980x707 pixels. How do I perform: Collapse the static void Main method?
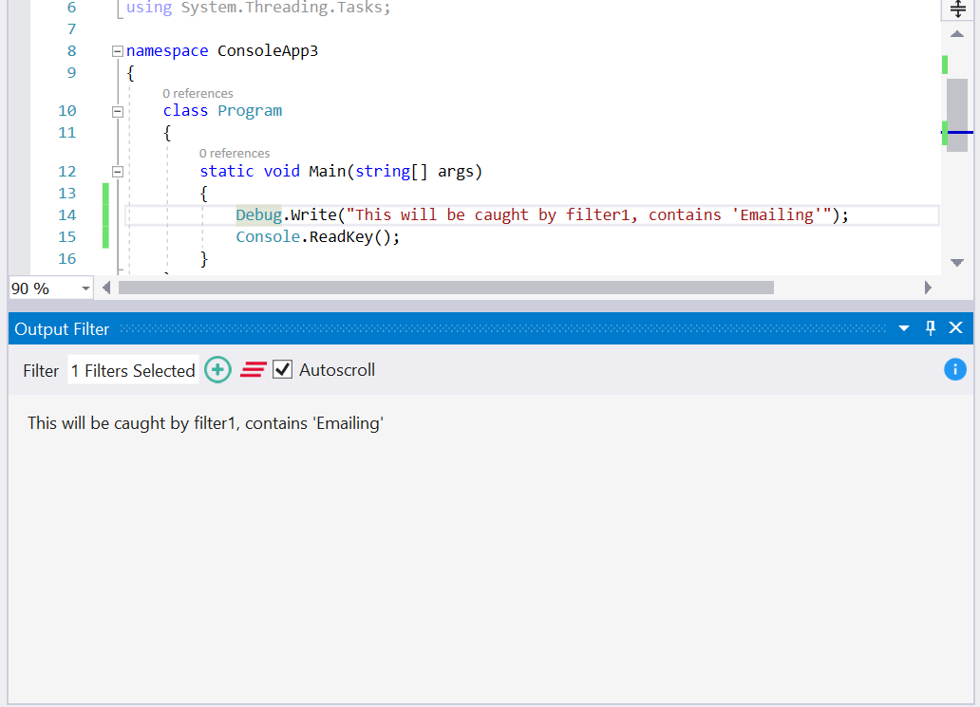117,172
